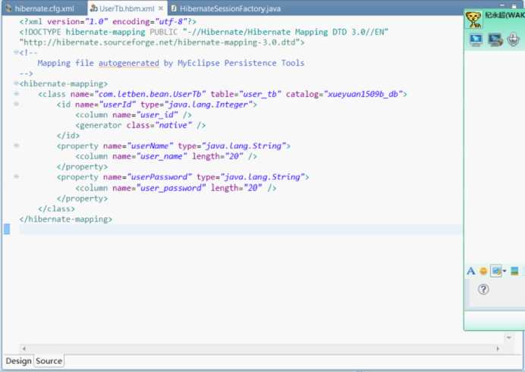Click the '<?xml version="1.0"' declaration line
This screenshot has height=372, width=525.
click(108, 22)
